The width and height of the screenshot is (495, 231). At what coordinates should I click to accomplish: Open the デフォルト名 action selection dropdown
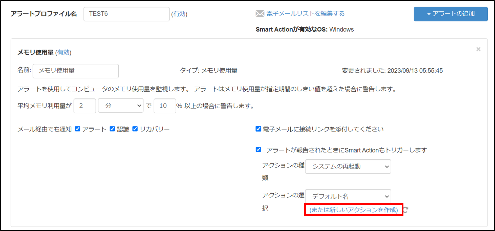click(348, 196)
